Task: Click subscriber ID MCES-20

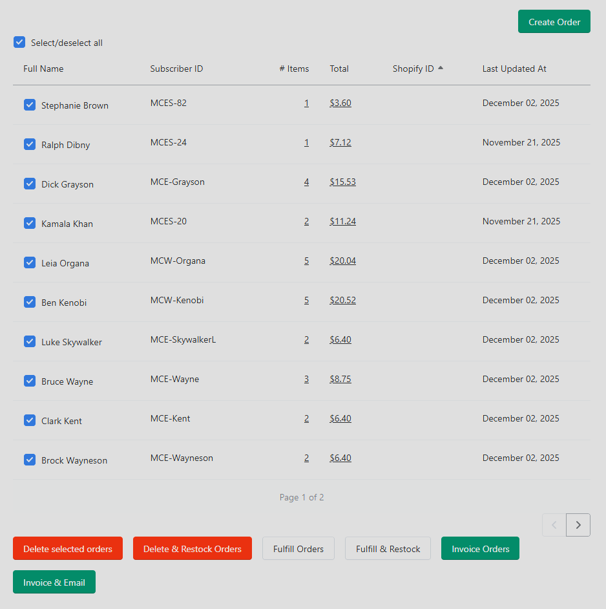Action: [x=169, y=221]
